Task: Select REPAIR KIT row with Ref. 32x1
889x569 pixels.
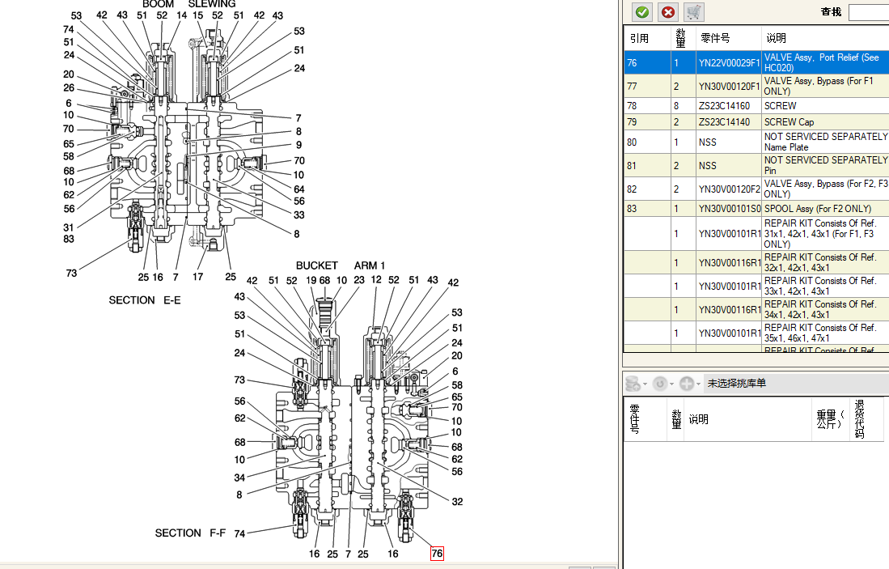Action: coord(756,262)
